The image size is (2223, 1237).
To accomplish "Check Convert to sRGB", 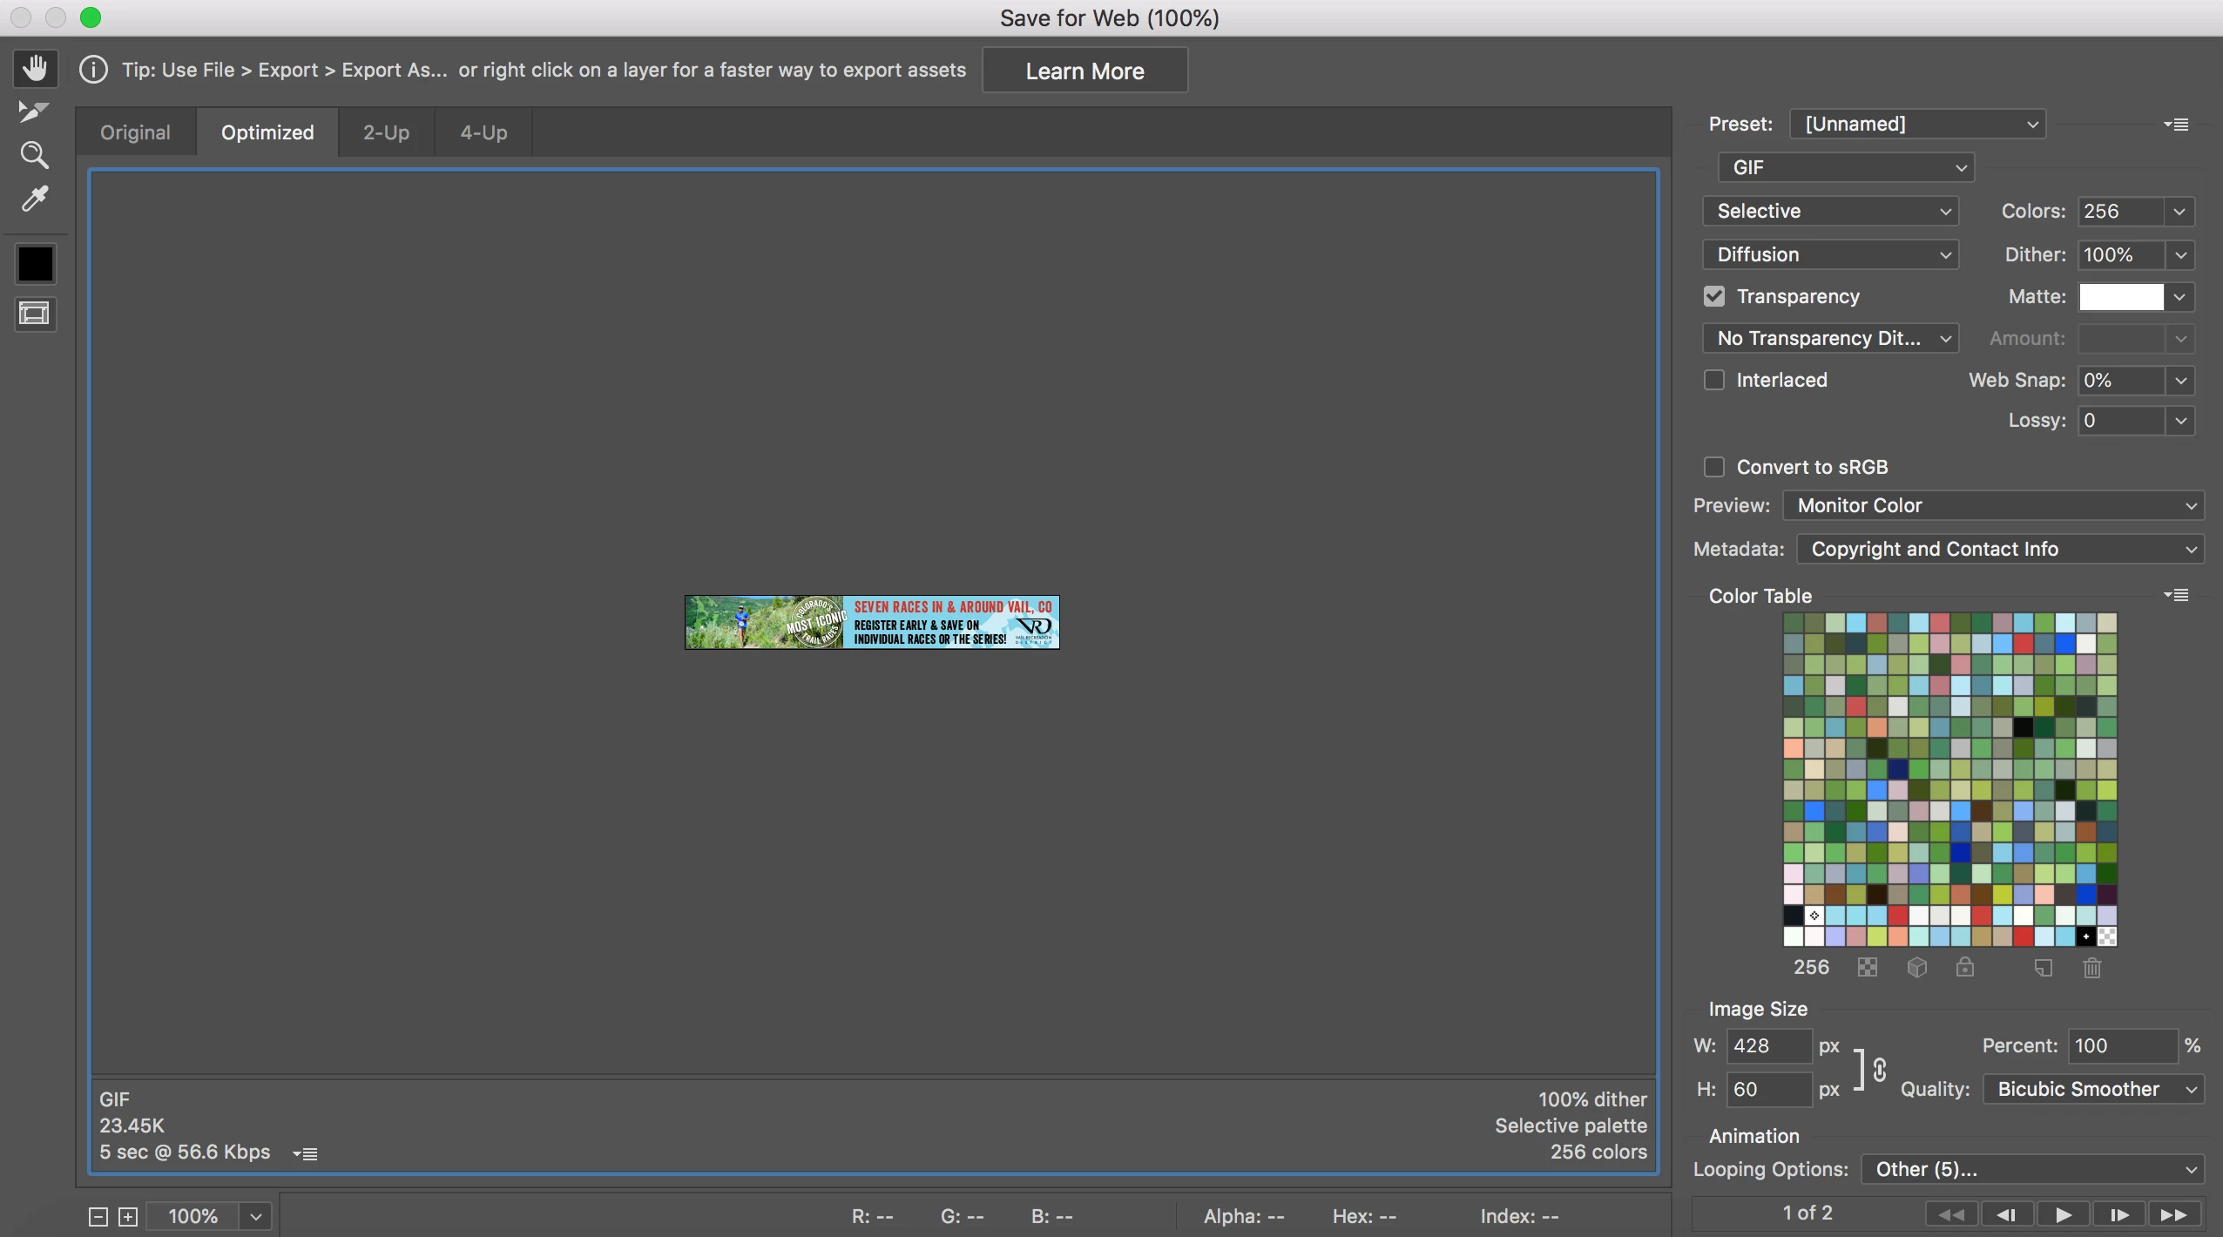I will [1714, 467].
